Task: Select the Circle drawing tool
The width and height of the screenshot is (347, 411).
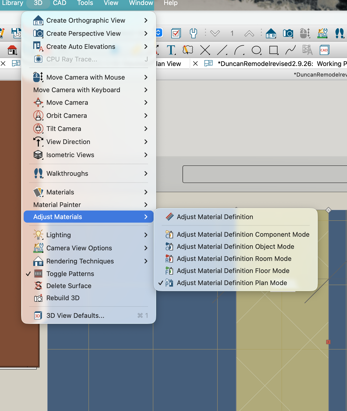Action: click(x=256, y=50)
